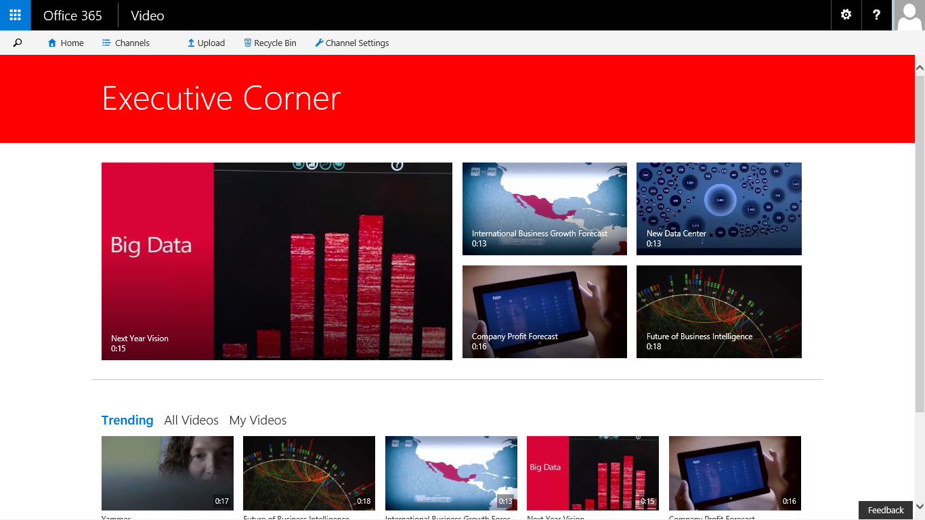The image size is (925, 520).
Task: Open the Recycle Bin
Action: (270, 43)
